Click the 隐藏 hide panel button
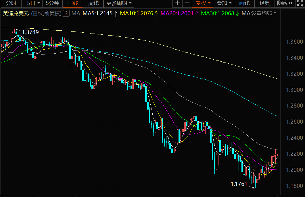 [285, 3]
